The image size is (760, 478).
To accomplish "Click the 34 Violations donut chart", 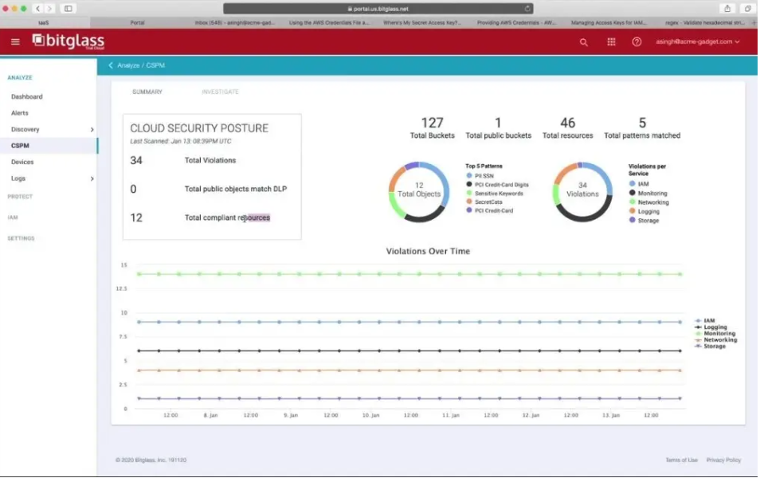I will (x=582, y=192).
